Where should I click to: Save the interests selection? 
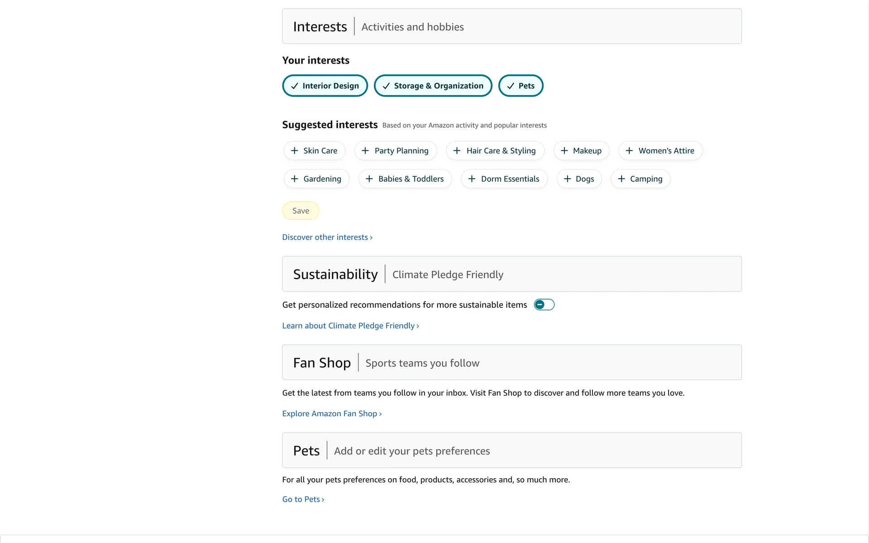coord(301,211)
